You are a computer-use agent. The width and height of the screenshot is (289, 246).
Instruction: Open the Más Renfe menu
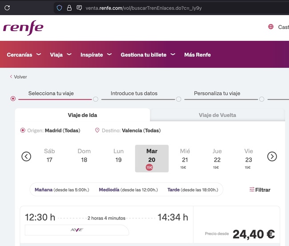click(x=197, y=55)
